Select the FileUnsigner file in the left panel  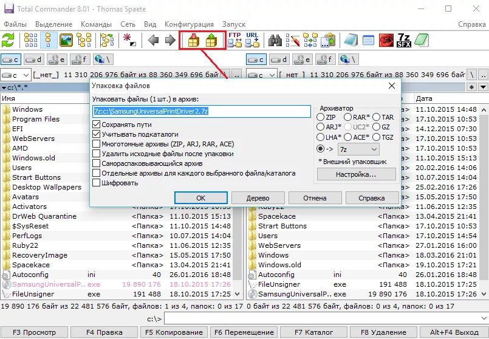116,294
